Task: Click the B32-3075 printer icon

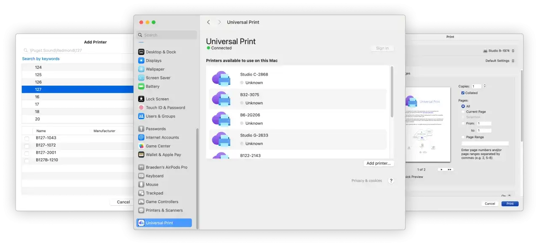Action: point(221,99)
